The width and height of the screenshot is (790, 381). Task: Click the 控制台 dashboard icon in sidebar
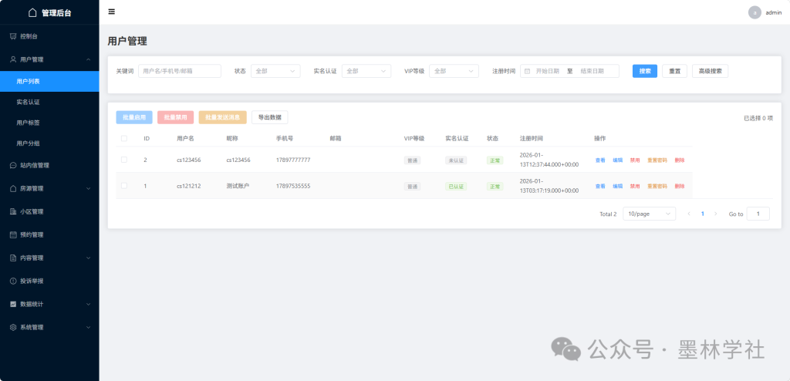tap(13, 36)
